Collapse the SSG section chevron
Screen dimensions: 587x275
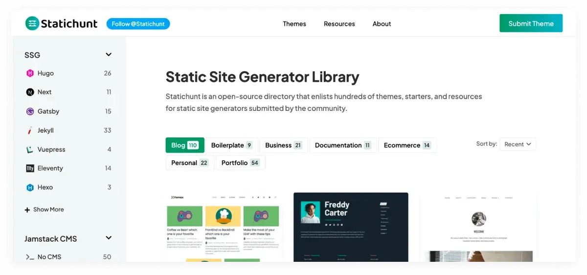[109, 55]
